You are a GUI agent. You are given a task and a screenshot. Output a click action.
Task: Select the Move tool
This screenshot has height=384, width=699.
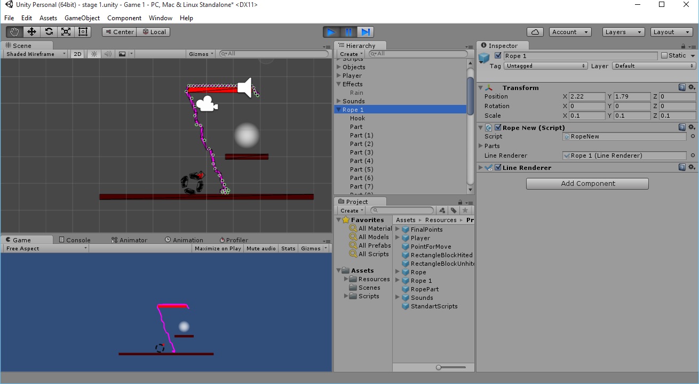coord(31,32)
